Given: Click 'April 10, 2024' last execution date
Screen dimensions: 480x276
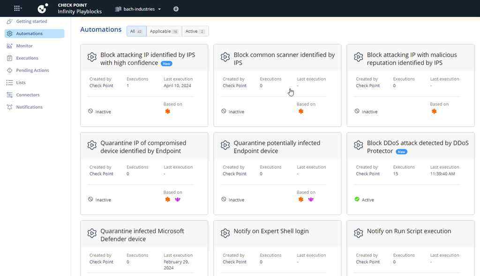Looking at the screenshot, I should click(177, 86).
